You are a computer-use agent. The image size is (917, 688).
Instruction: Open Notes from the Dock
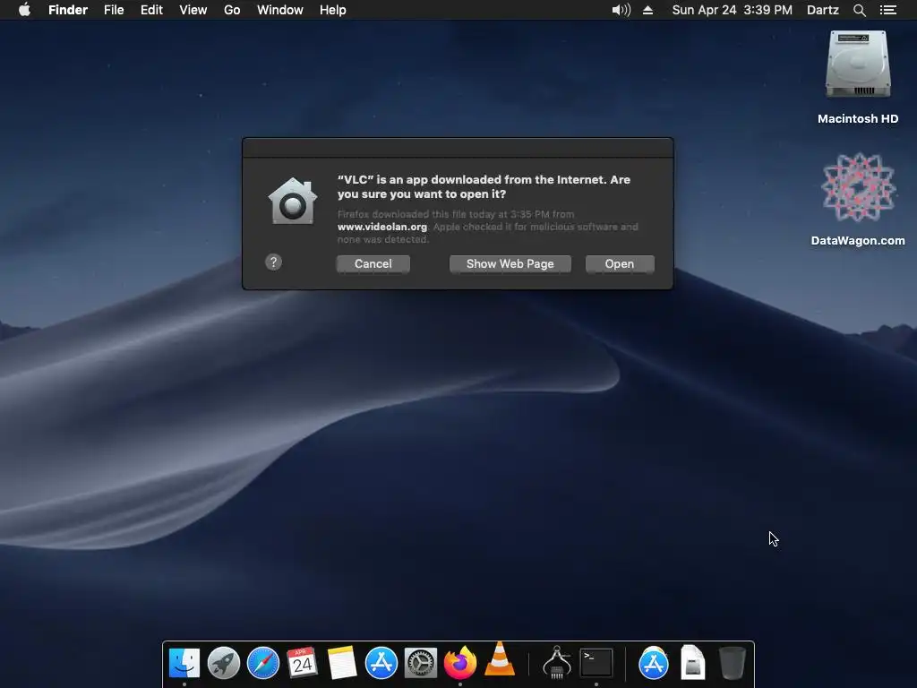[x=341, y=663]
